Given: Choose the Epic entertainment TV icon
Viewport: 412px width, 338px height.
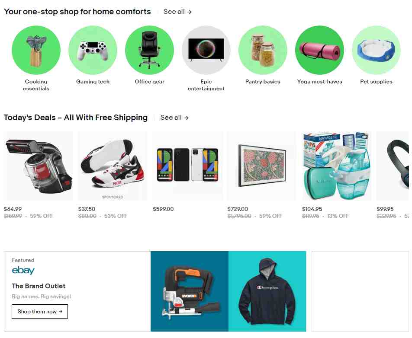Looking at the screenshot, I should [x=206, y=50].
